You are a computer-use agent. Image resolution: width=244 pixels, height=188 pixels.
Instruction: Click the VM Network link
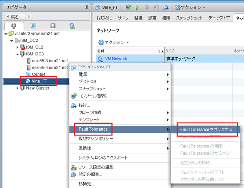click(116, 59)
